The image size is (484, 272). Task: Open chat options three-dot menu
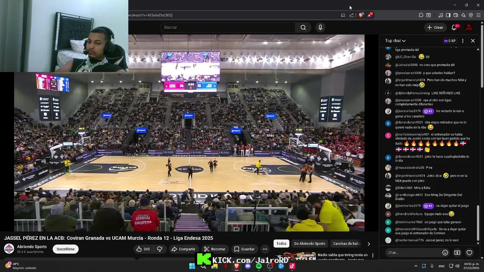click(x=463, y=41)
